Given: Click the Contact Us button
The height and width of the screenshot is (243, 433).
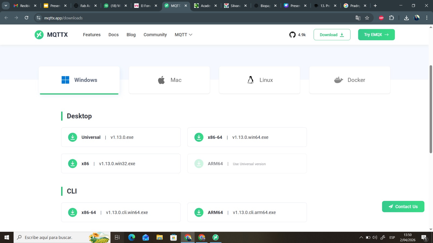Looking at the screenshot, I should point(403,207).
